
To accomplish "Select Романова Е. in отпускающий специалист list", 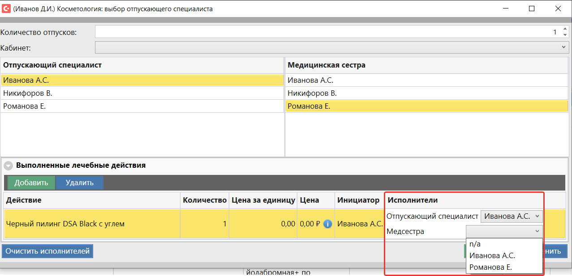I will pyautogui.click(x=25, y=106).
